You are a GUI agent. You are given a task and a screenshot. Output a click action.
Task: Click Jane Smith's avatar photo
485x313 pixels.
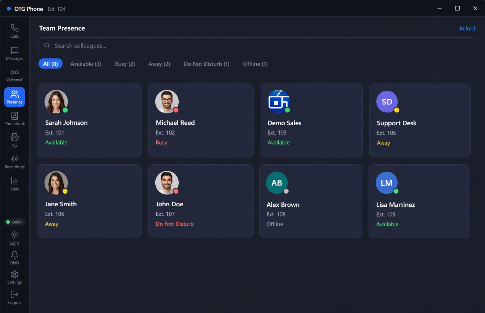click(56, 183)
